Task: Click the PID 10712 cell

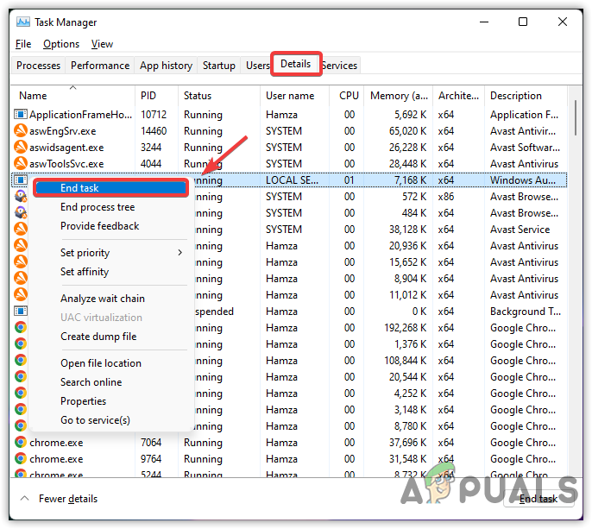Action: tap(154, 115)
